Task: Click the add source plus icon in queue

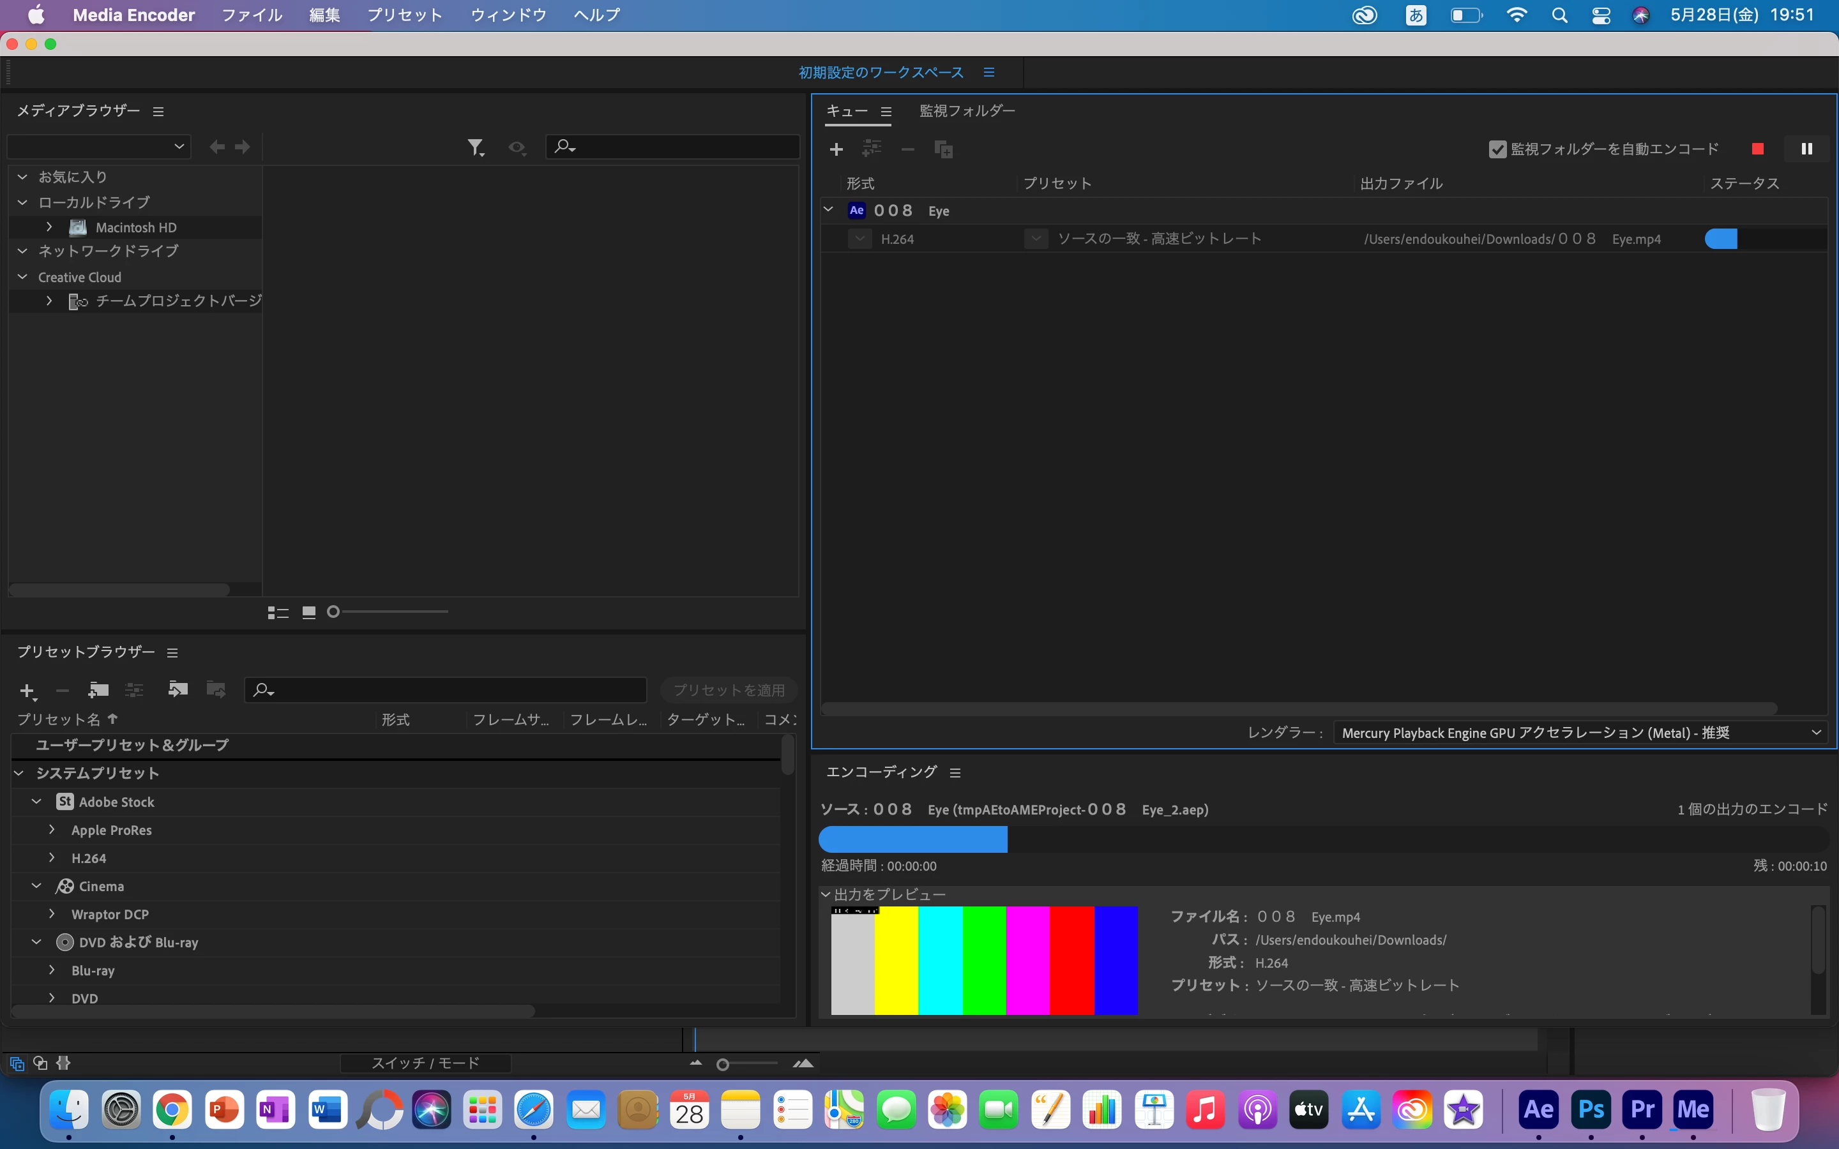Action: click(836, 150)
